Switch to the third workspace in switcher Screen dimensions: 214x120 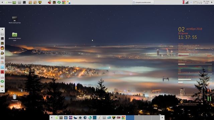147,118
